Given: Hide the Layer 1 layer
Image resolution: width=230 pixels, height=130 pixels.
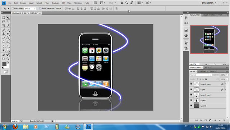Looking at the screenshot, I should click(x=191, y=100).
